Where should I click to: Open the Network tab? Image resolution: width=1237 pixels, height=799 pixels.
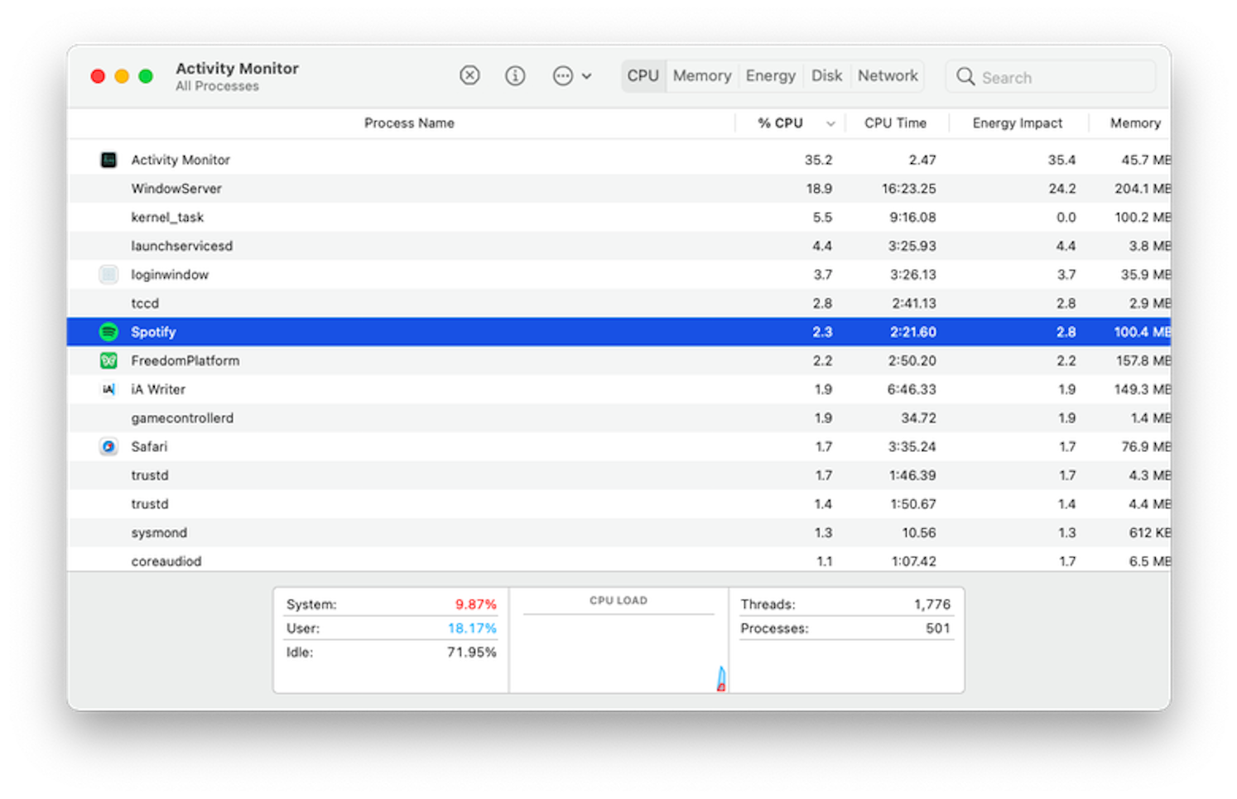click(x=887, y=75)
